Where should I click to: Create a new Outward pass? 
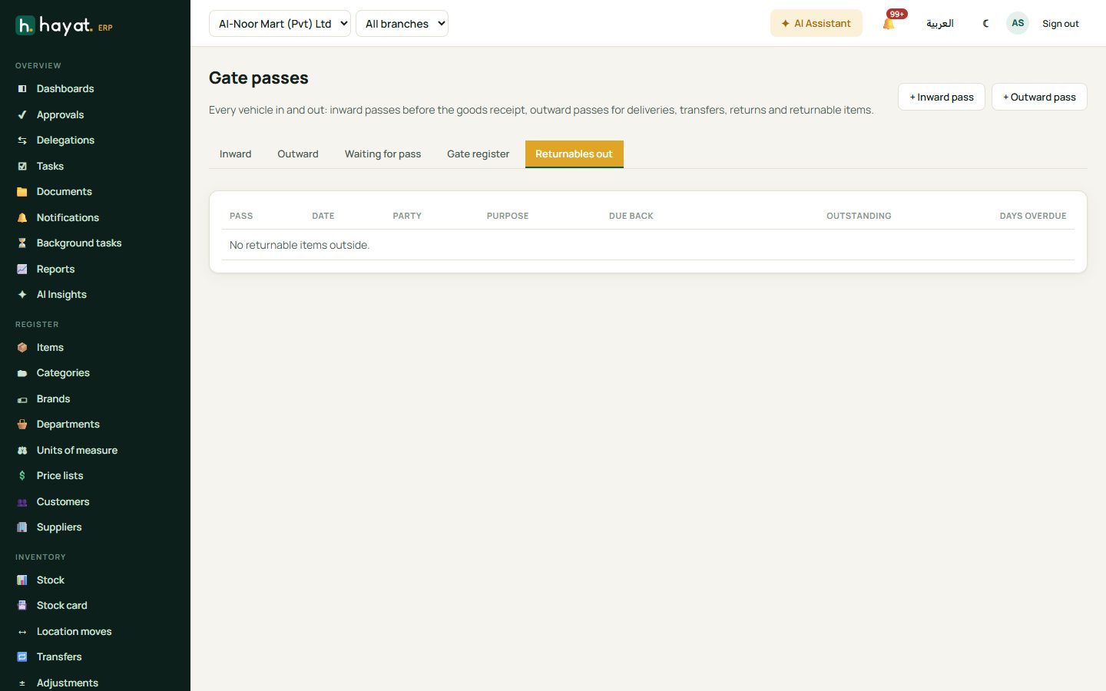click(x=1039, y=97)
